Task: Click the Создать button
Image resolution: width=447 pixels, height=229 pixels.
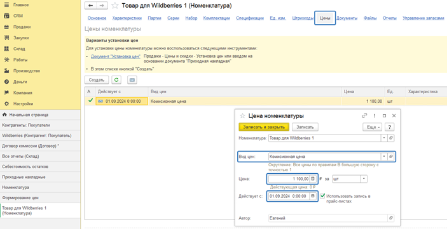Action: (x=97, y=80)
